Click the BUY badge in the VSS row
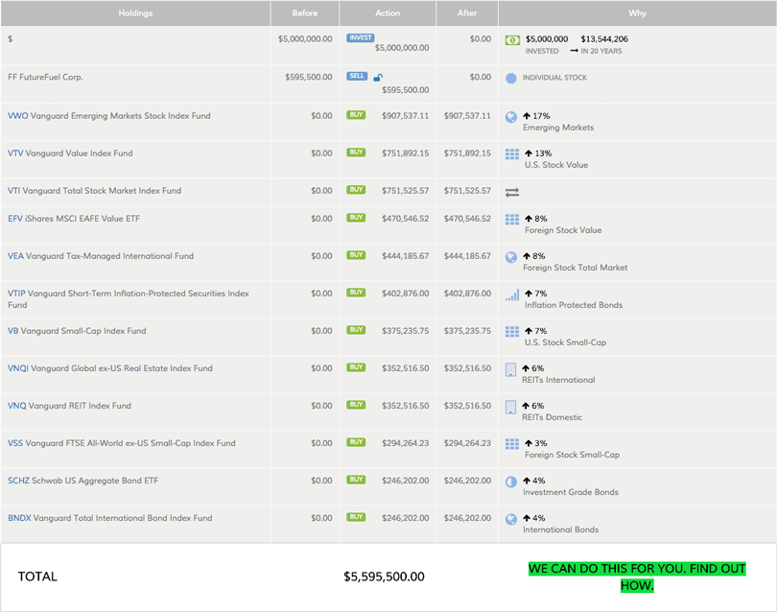777x612 pixels. click(x=356, y=442)
